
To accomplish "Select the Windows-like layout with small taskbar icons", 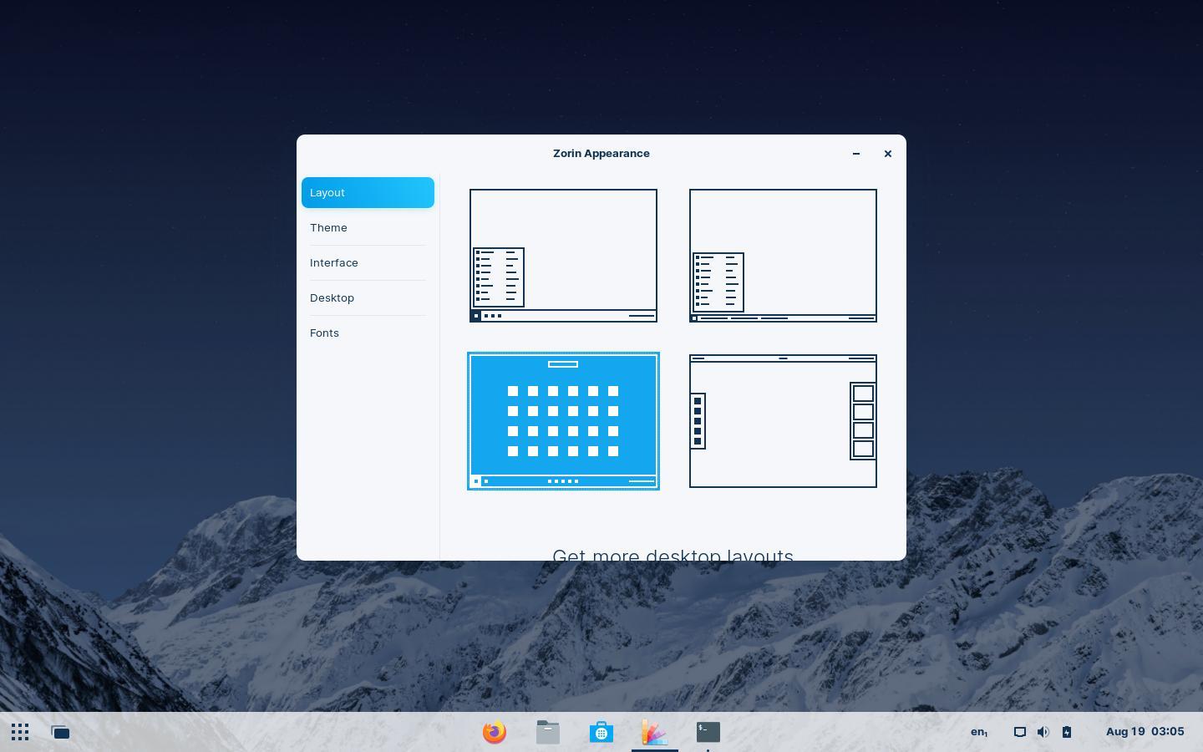I will click(x=563, y=255).
